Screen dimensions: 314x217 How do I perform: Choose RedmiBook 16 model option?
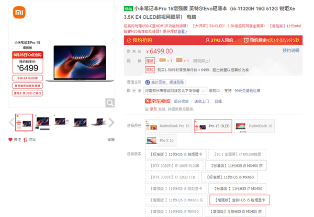click(254, 126)
